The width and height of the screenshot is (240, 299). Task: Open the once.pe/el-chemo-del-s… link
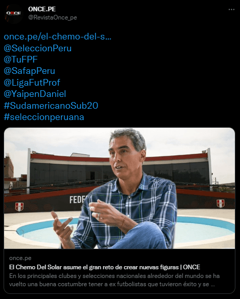[57, 36]
